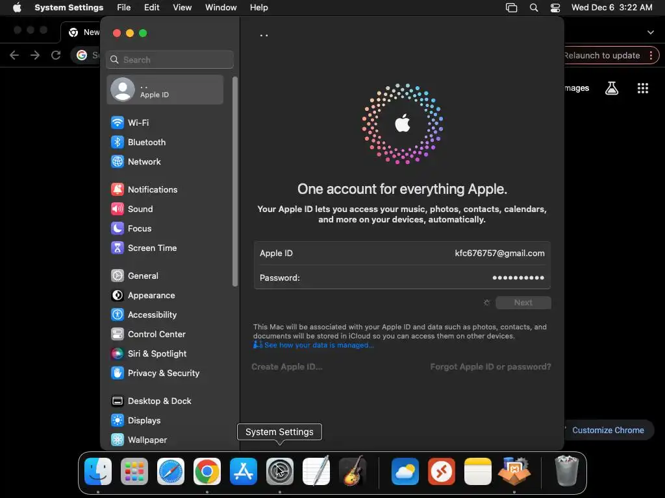Open Spotlight search in menu bar
This screenshot has width=665, height=498.
click(534, 8)
